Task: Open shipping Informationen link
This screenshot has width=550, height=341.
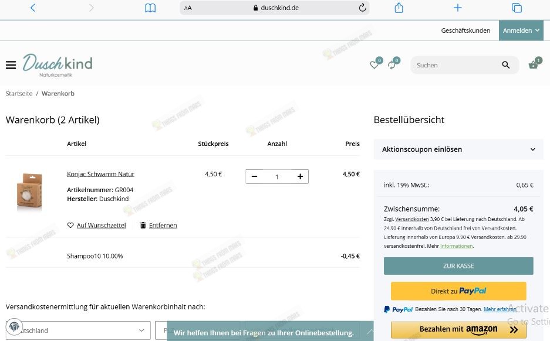Action: 456,246
